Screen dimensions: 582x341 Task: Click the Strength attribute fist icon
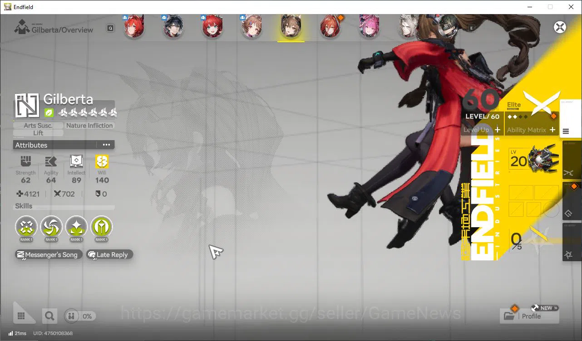pos(25,161)
